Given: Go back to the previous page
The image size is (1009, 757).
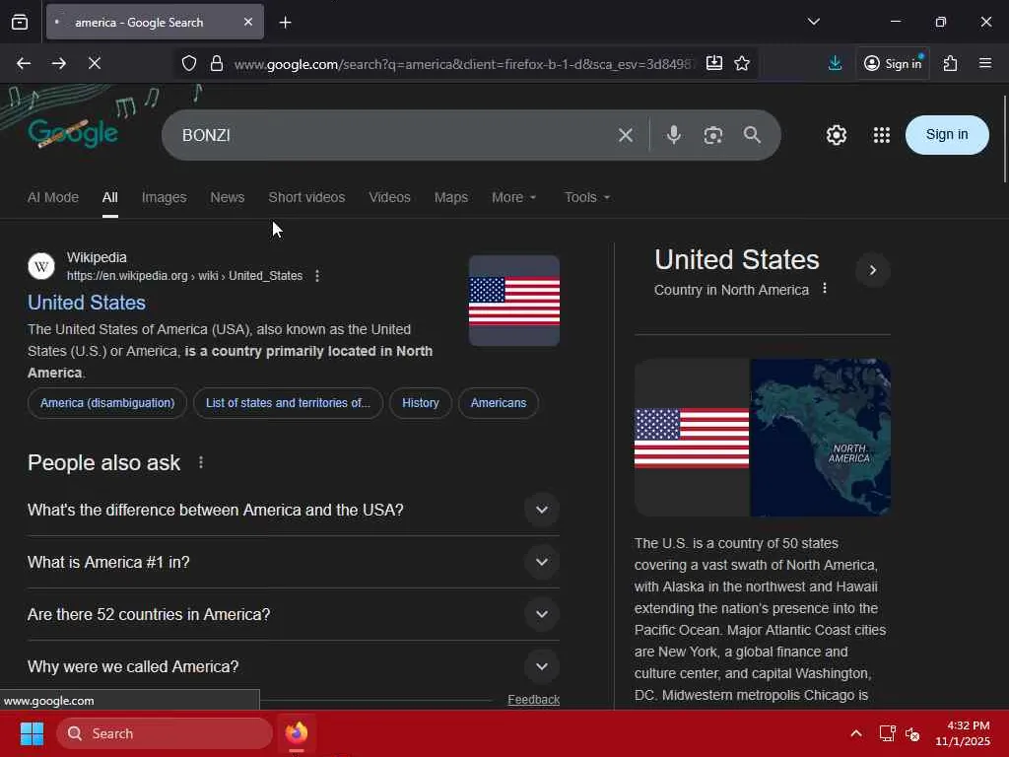Looking at the screenshot, I should [24, 63].
